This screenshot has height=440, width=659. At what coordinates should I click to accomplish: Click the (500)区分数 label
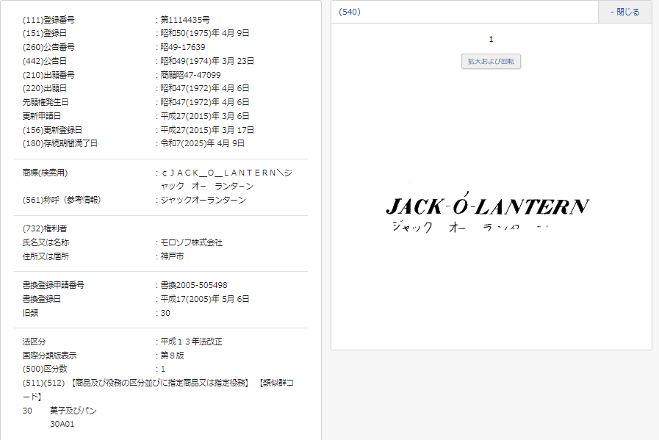(45, 369)
